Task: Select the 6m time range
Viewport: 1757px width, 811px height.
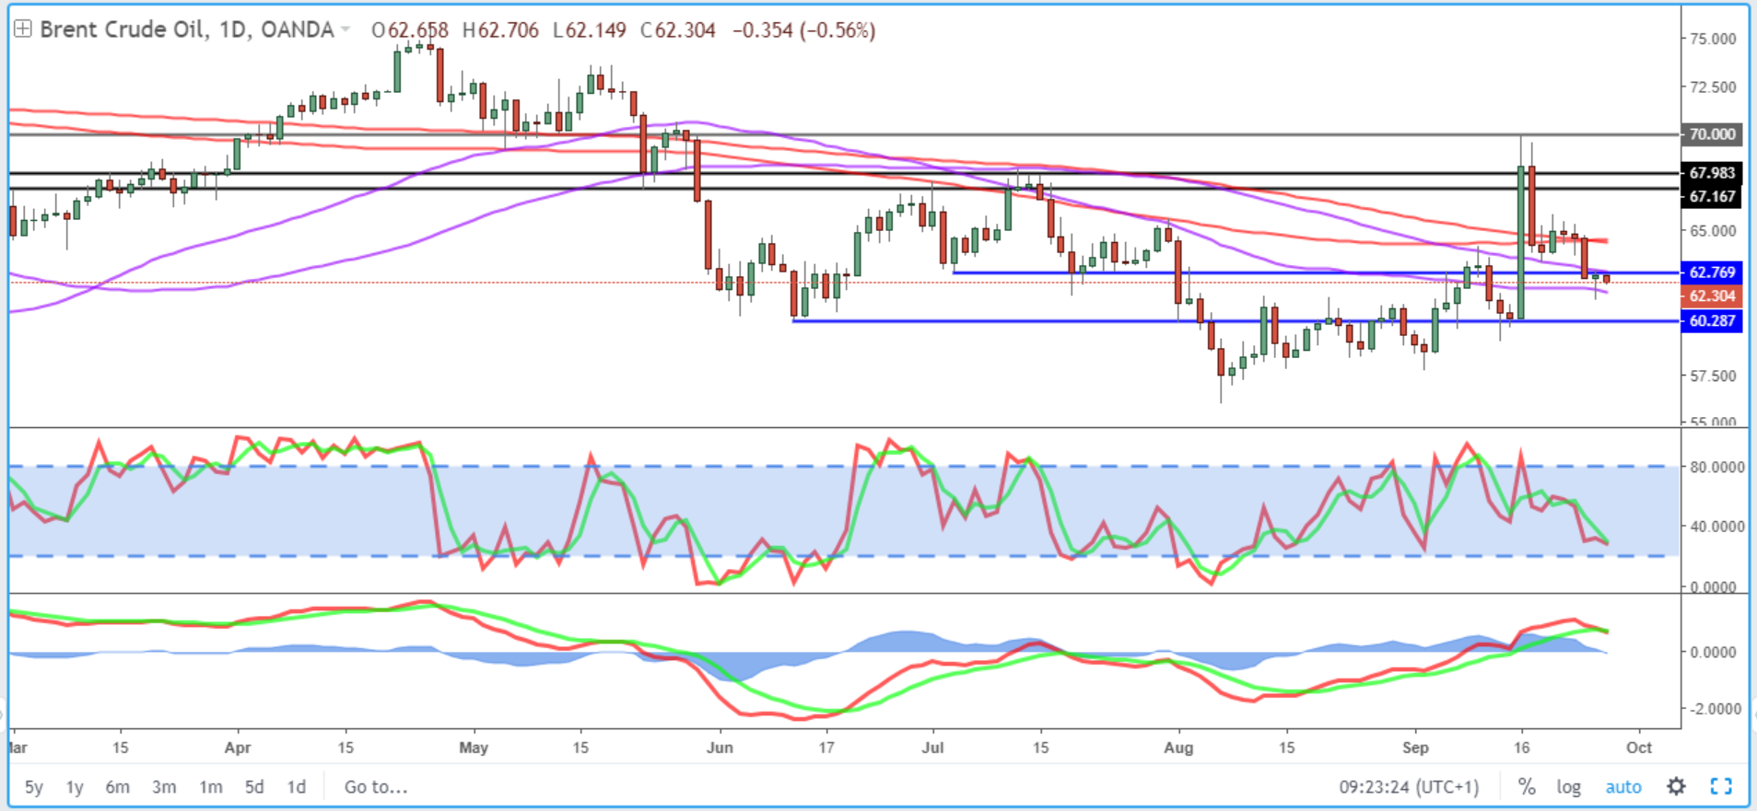Action: point(117,787)
